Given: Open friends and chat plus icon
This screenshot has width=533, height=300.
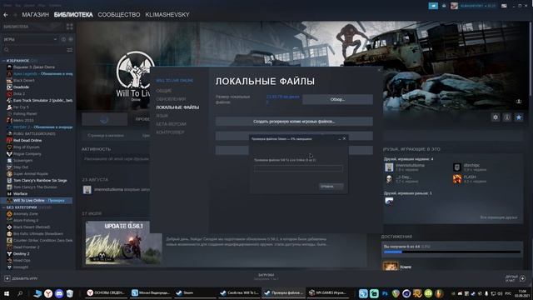Looking at the screenshot, I should [522, 278].
